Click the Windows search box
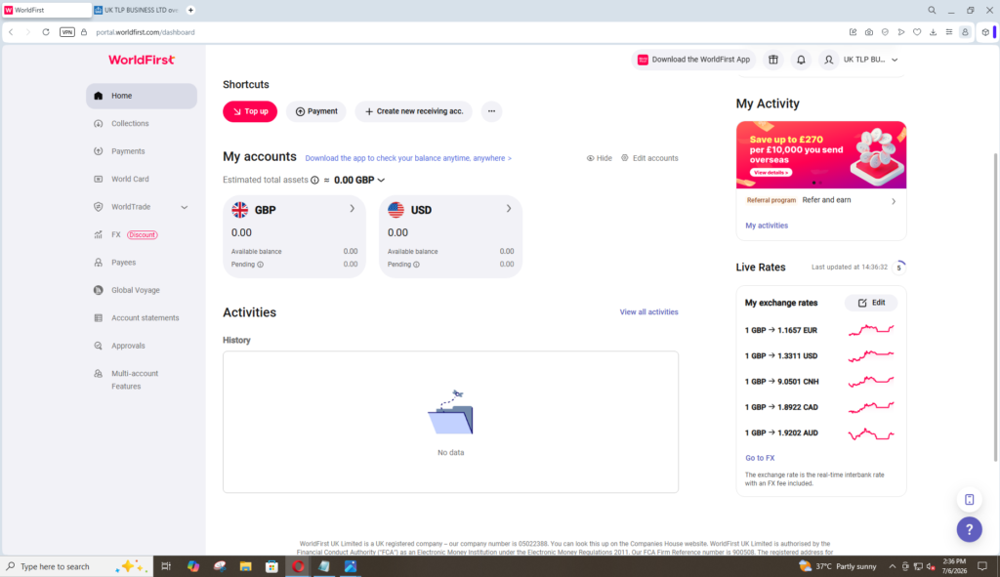This screenshot has height=577, width=1000. (77, 566)
